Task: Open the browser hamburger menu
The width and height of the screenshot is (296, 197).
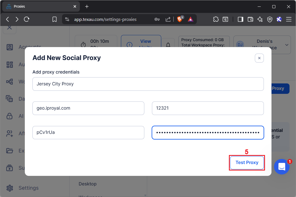Action: (x=289, y=19)
